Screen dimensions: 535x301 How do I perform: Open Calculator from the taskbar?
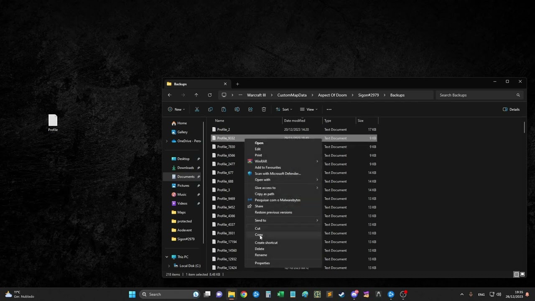point(268,294)
